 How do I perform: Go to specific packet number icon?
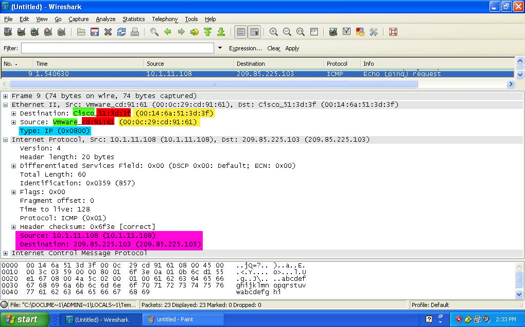tap(194, 32)
